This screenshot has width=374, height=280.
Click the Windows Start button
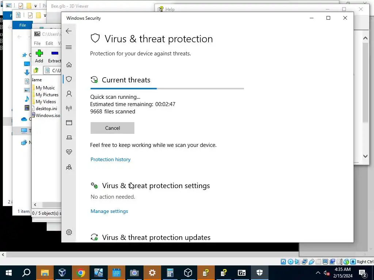pyautogui.click(x=9, y=273)
